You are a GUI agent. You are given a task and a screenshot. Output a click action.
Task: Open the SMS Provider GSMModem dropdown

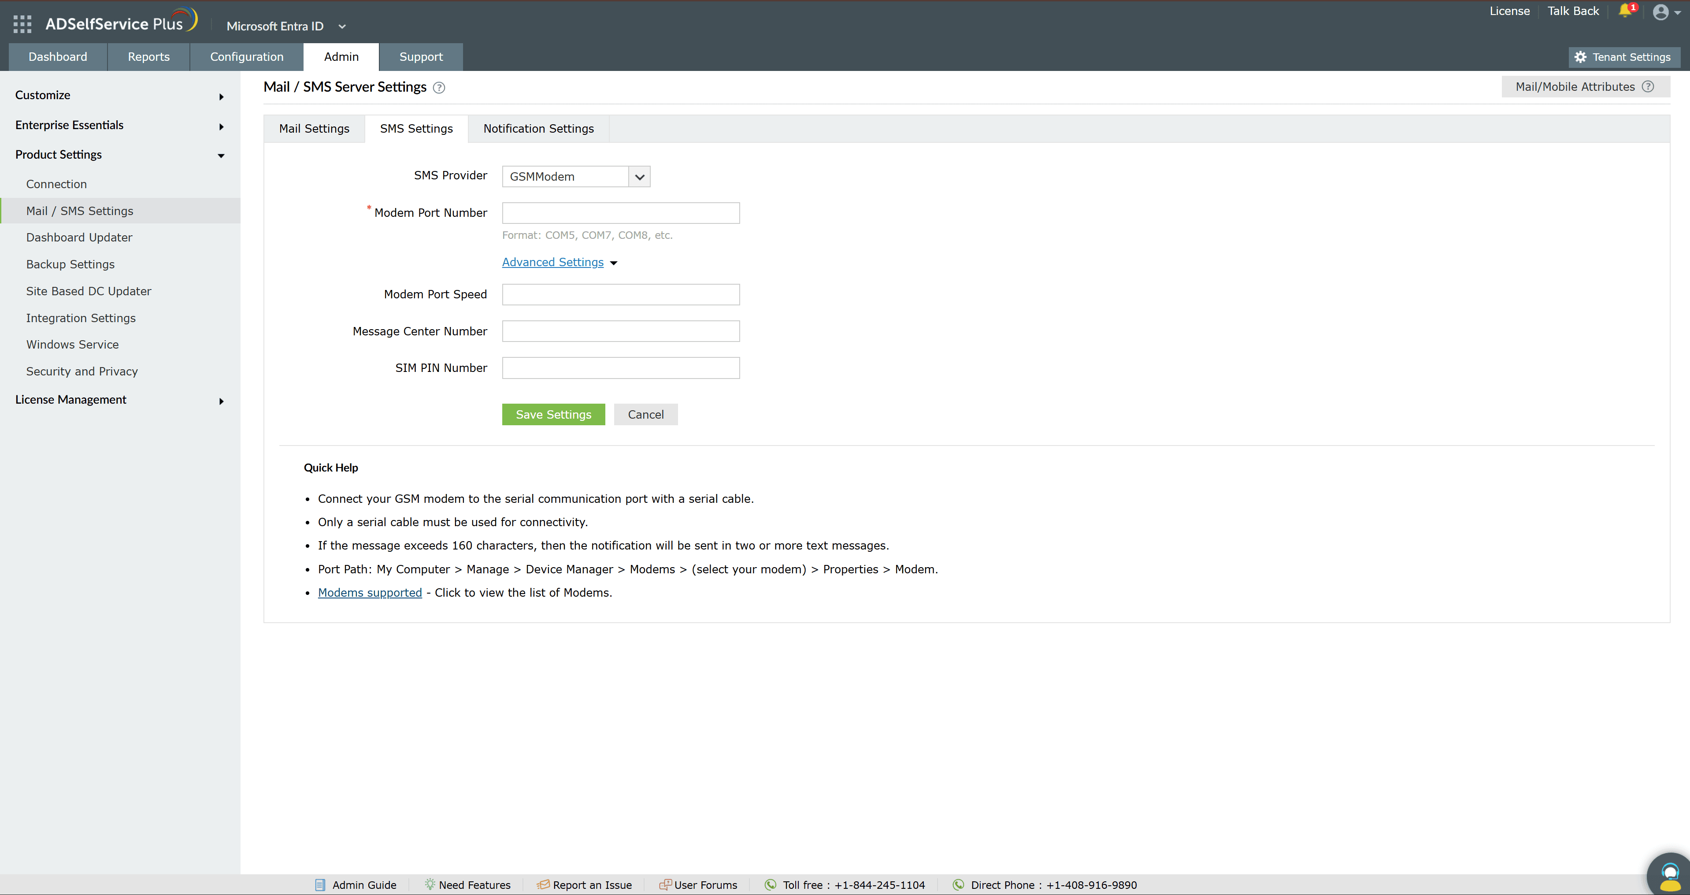[x=576, y=177]
